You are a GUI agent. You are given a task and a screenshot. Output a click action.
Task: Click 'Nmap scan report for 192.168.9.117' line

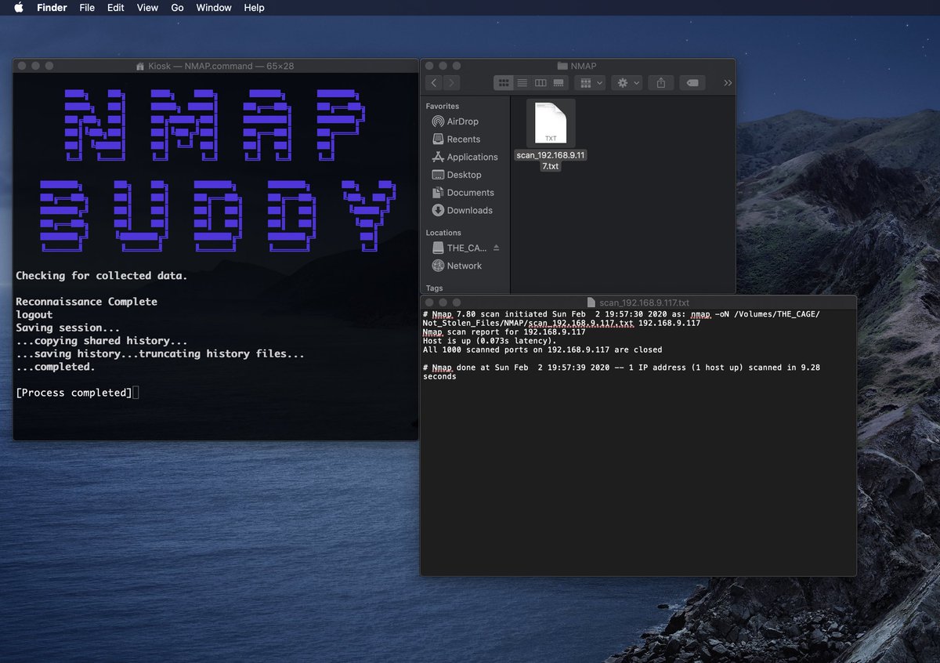(504, 332)
